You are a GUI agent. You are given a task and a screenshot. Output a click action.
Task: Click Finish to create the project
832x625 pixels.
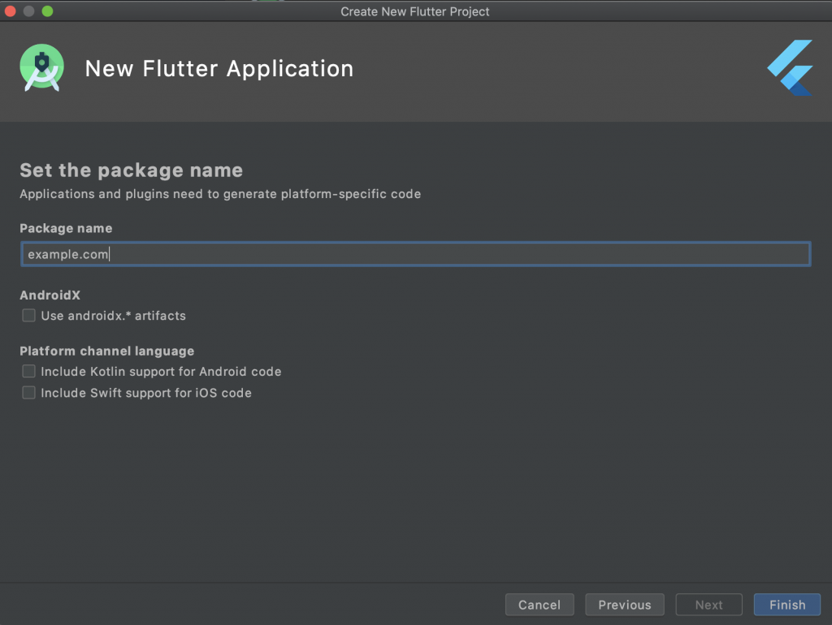787,605
